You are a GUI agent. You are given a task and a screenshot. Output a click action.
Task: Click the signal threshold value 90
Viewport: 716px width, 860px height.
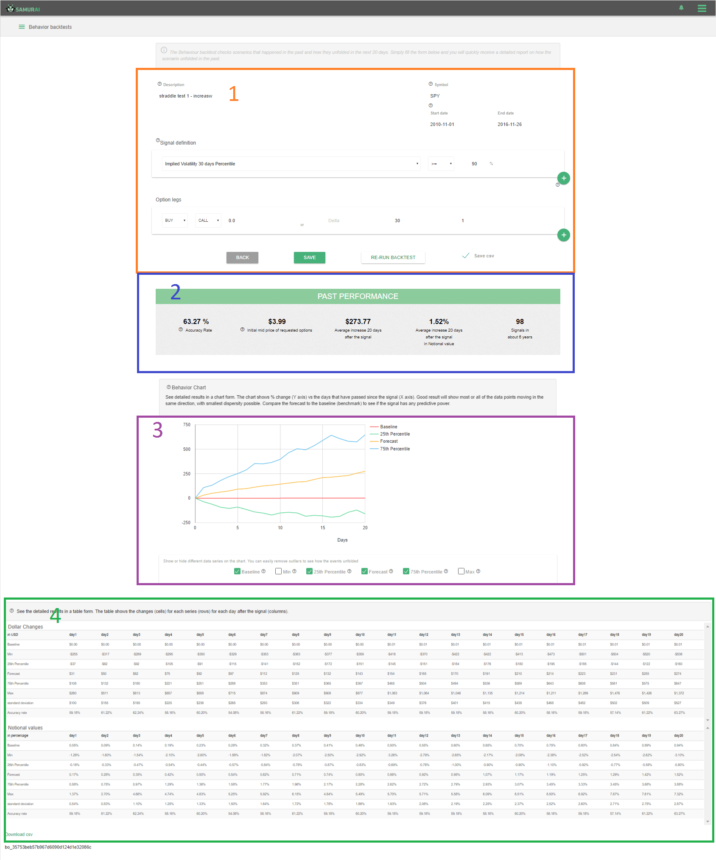pyautogui.click(x=474, y=164)
